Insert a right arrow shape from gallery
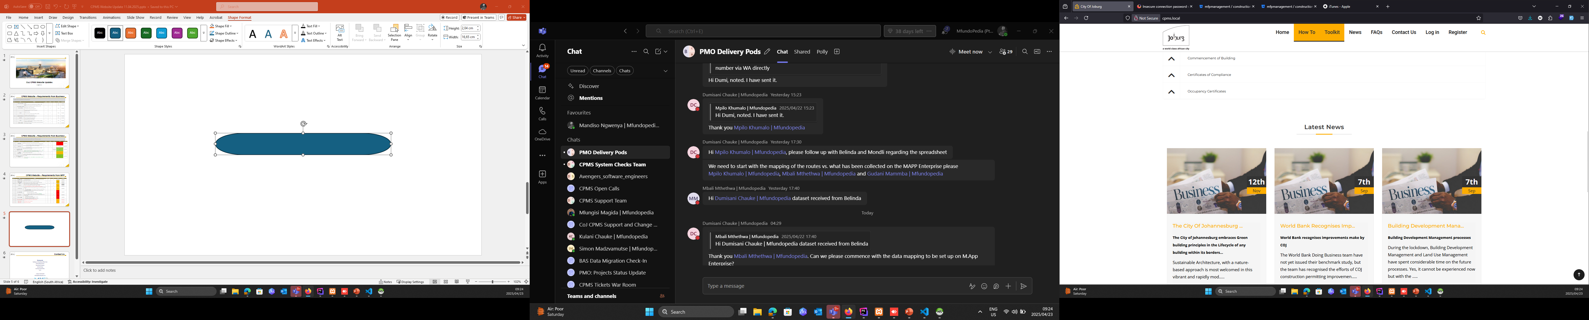The image size is (1589, 320). pos(36,33)
